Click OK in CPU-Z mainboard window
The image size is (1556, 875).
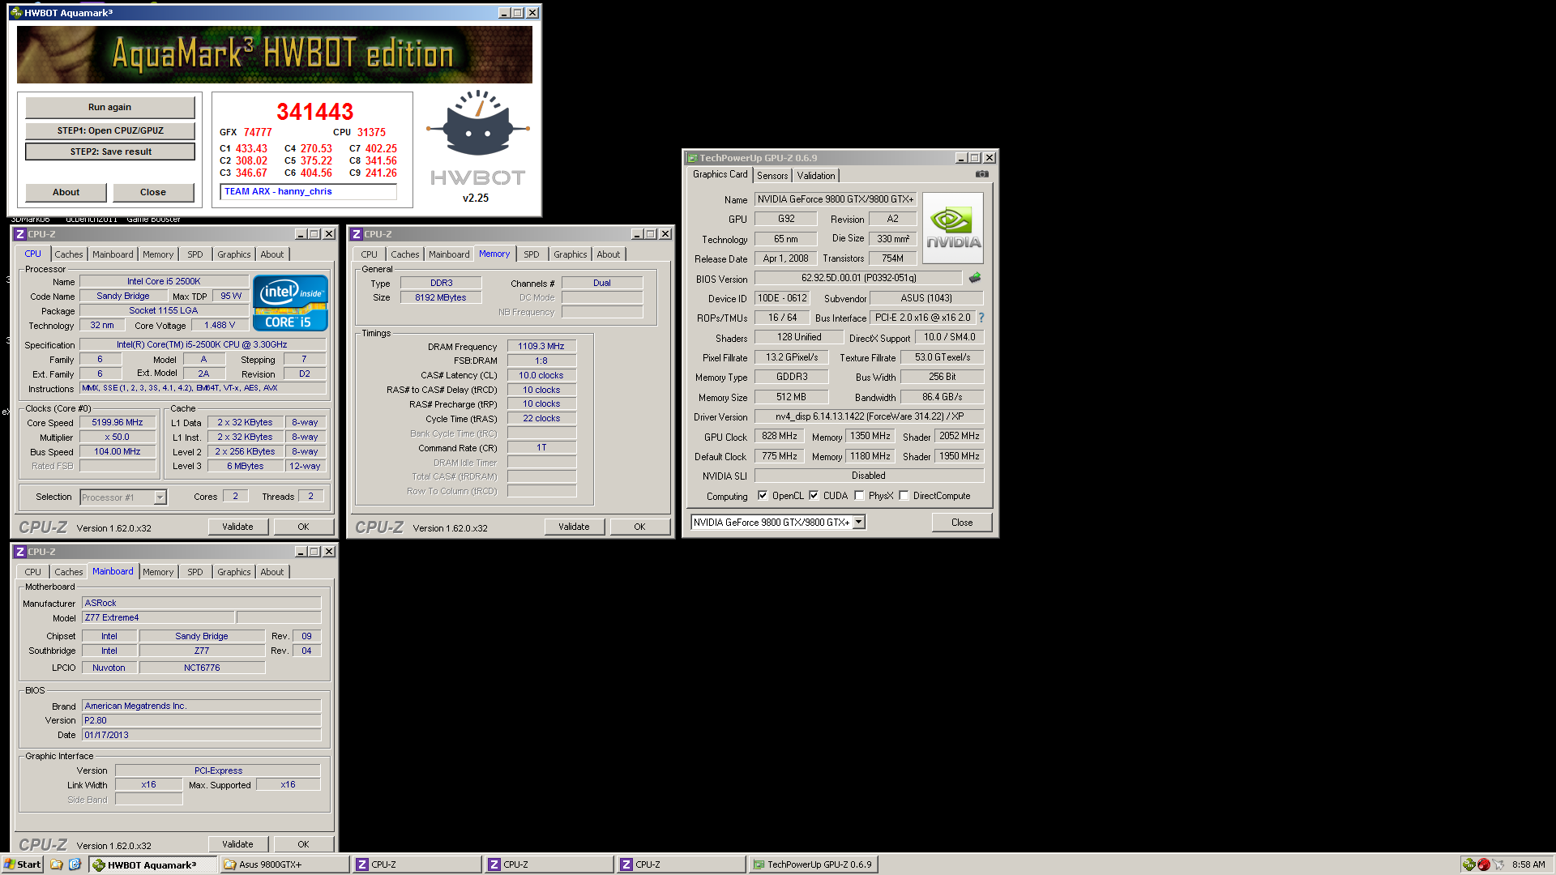[x=303, y=844]
